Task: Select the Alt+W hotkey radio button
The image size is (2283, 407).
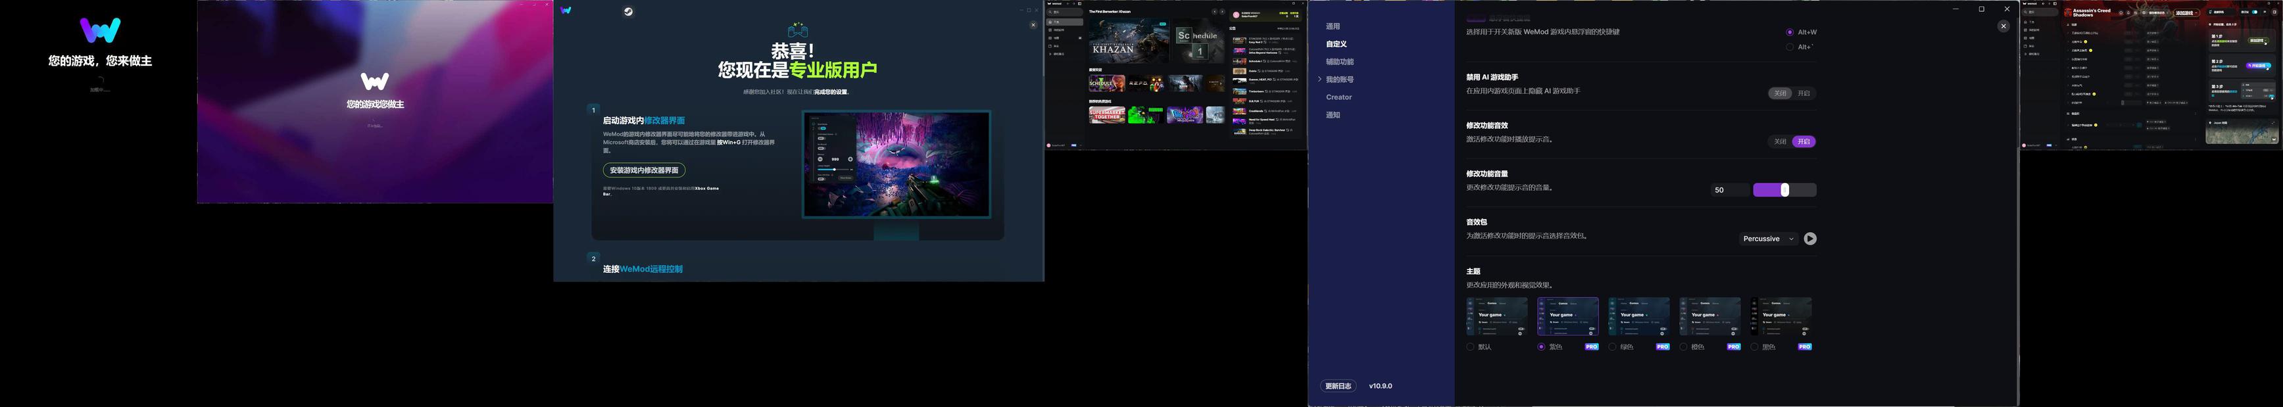Action: click(1789, 32)
